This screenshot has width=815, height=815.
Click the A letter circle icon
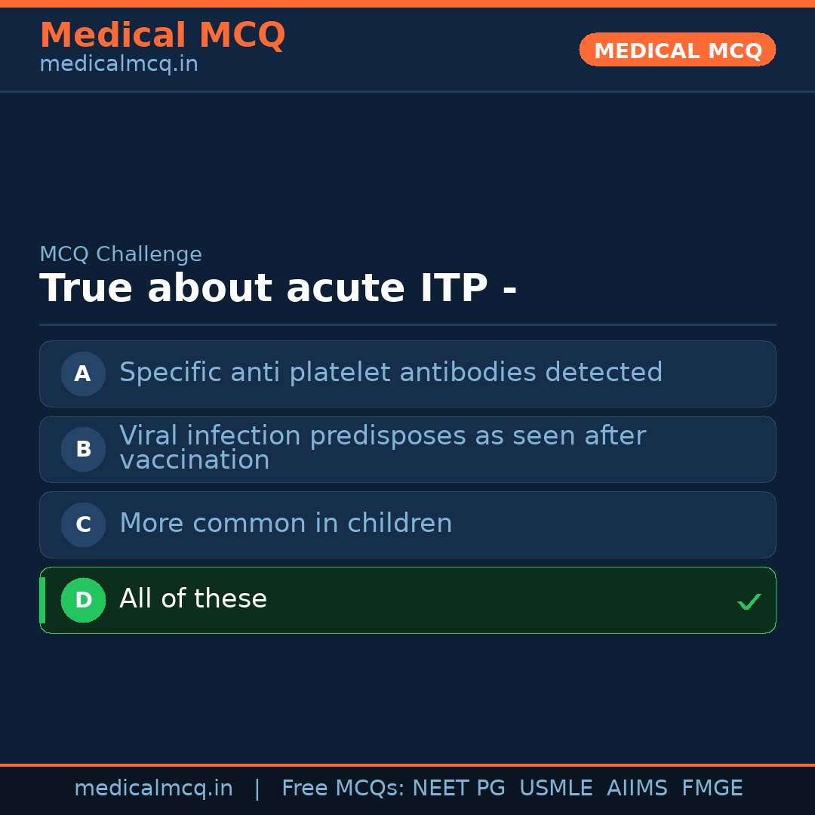83,374
